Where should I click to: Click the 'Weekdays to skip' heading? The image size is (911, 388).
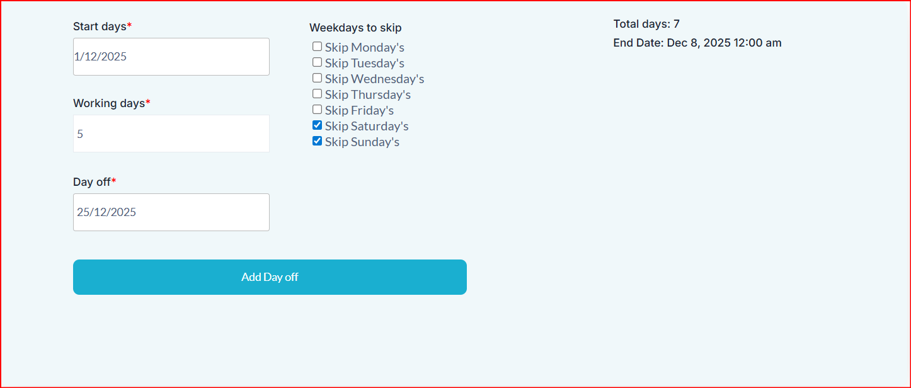click(x=355, y=28)
